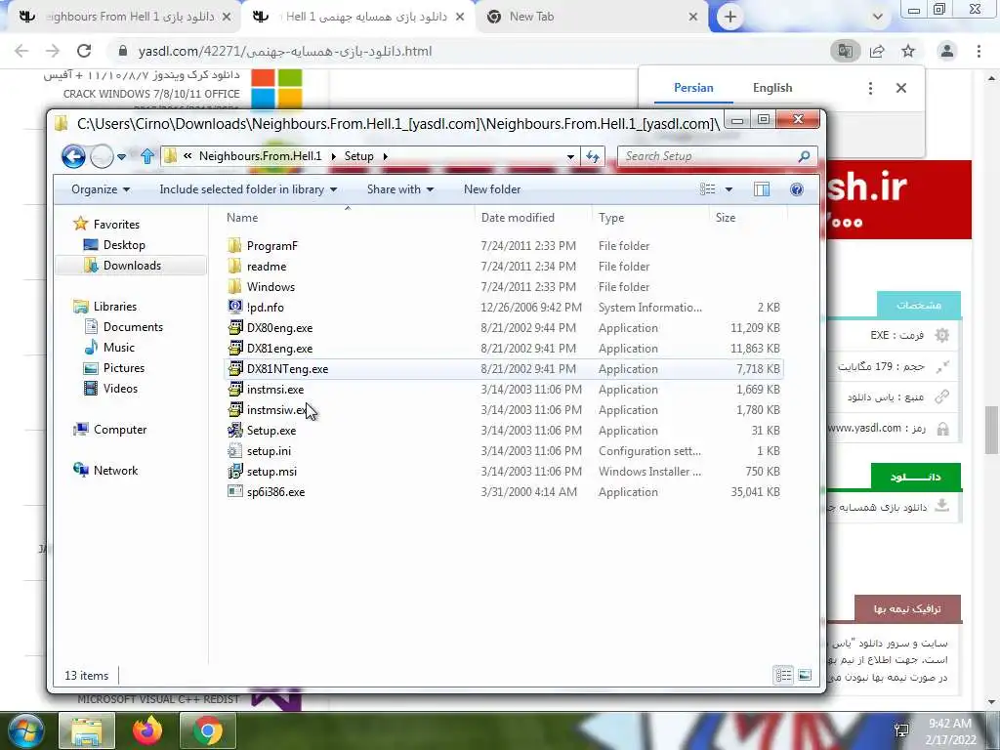Select the setup.ini file icon
Image resolution: width=1000 pixels, height=750 pixels.
[234, 451]
